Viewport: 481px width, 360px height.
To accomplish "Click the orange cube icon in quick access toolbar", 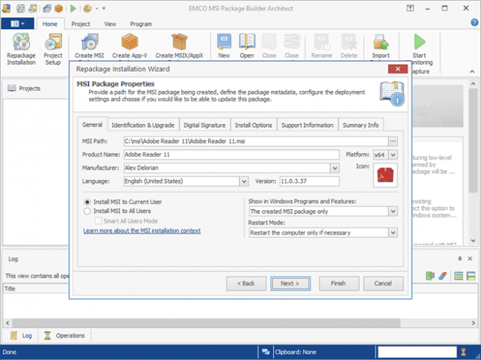I will (58, 9).
